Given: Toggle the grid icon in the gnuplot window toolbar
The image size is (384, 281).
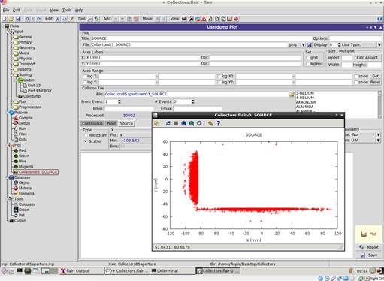Looking at the screenshot, I should click(x=176, y=123).
